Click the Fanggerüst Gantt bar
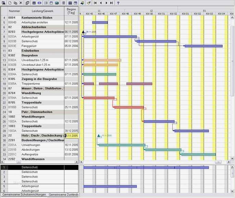 click(x=203, y=46)
